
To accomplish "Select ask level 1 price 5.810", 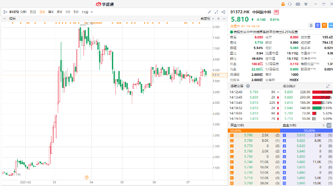I will click(x=301, y=135).
